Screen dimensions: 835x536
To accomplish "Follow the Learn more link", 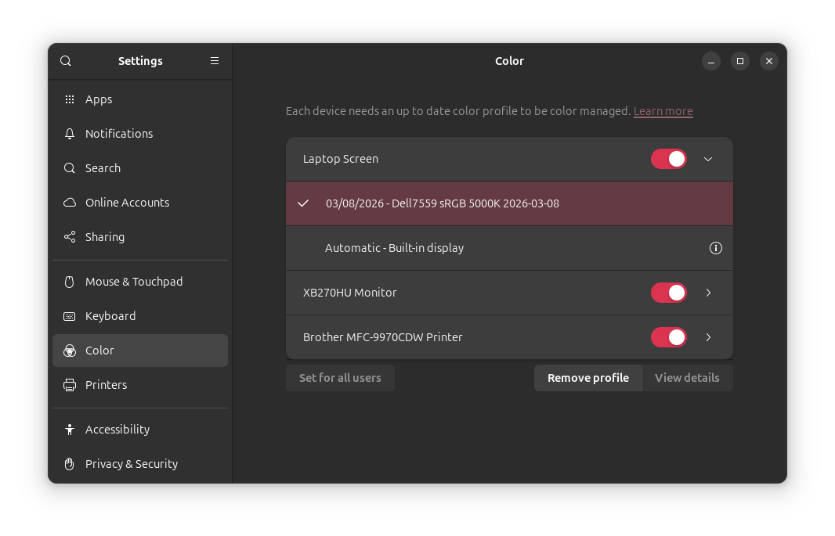I will [x=663, y=111].
